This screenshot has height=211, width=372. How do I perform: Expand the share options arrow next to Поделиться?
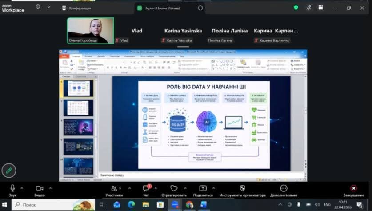(213, 187)
